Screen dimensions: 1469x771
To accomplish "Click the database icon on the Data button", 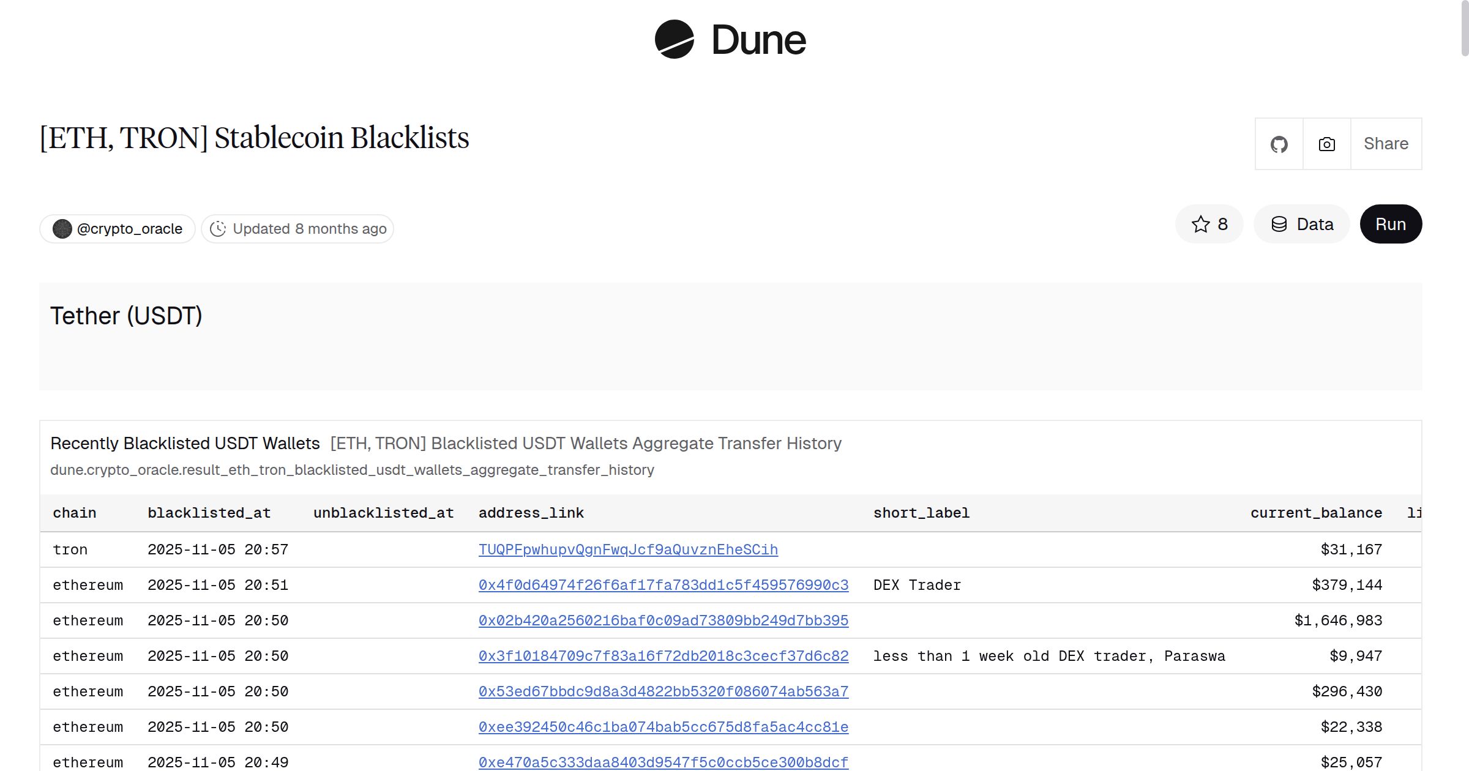I will [1279, 224].
